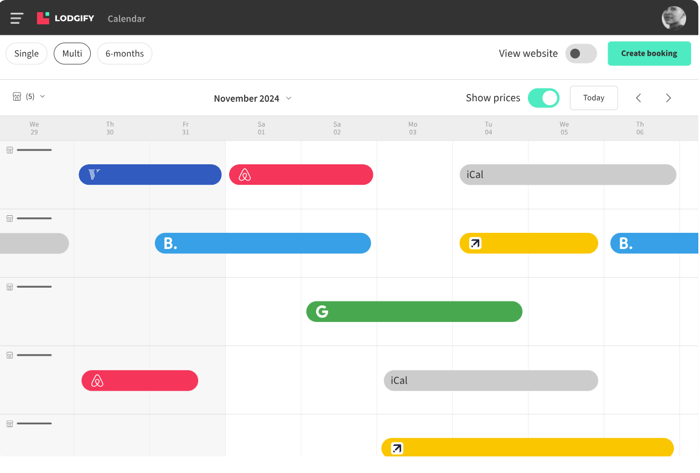Open the profile avatar picture

(x=673, y=17)
